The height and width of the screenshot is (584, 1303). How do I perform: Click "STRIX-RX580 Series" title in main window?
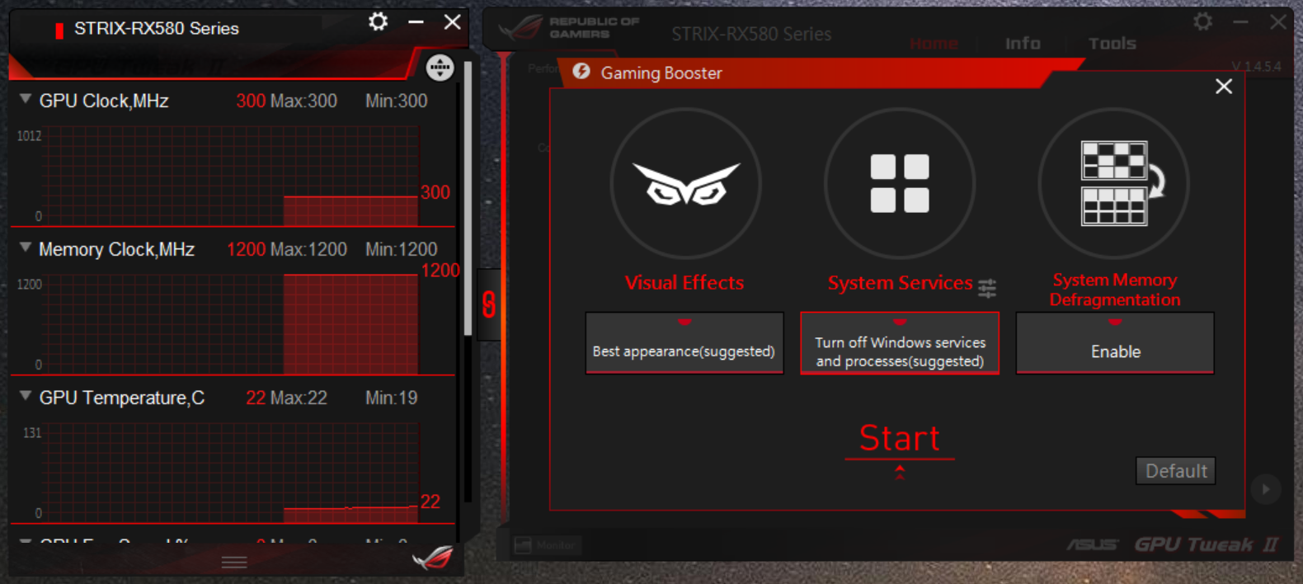[x=751, y=34]
